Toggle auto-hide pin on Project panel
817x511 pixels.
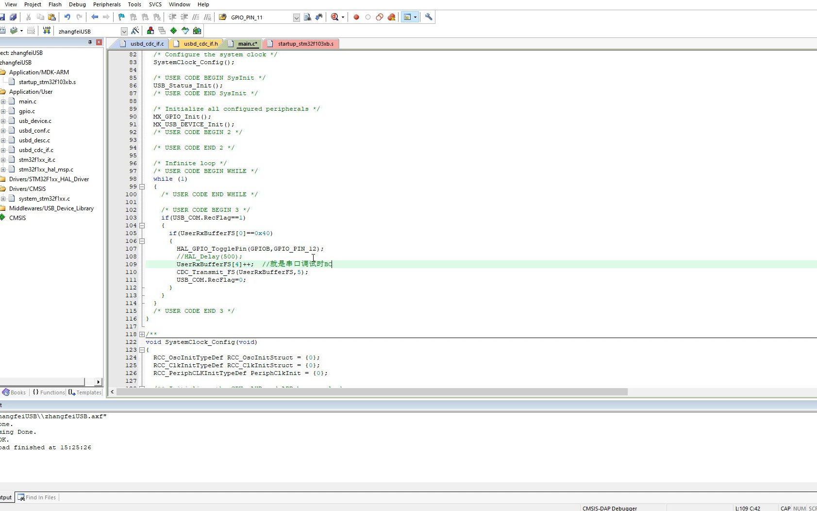(90, 42)
